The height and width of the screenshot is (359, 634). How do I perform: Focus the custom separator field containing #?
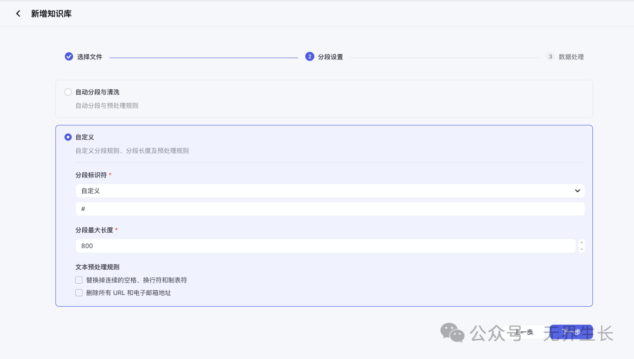[329, 209]
